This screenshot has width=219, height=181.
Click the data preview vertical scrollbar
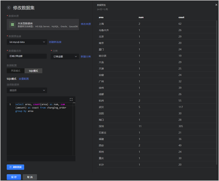(x=217, y=92)
